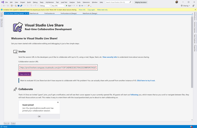Expand the Undo history dropdown arrow

tap(33, 6)
